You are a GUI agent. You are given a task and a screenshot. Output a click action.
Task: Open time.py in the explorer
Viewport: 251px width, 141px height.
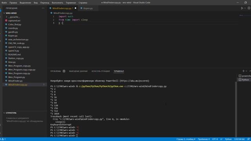click(12, 62)
